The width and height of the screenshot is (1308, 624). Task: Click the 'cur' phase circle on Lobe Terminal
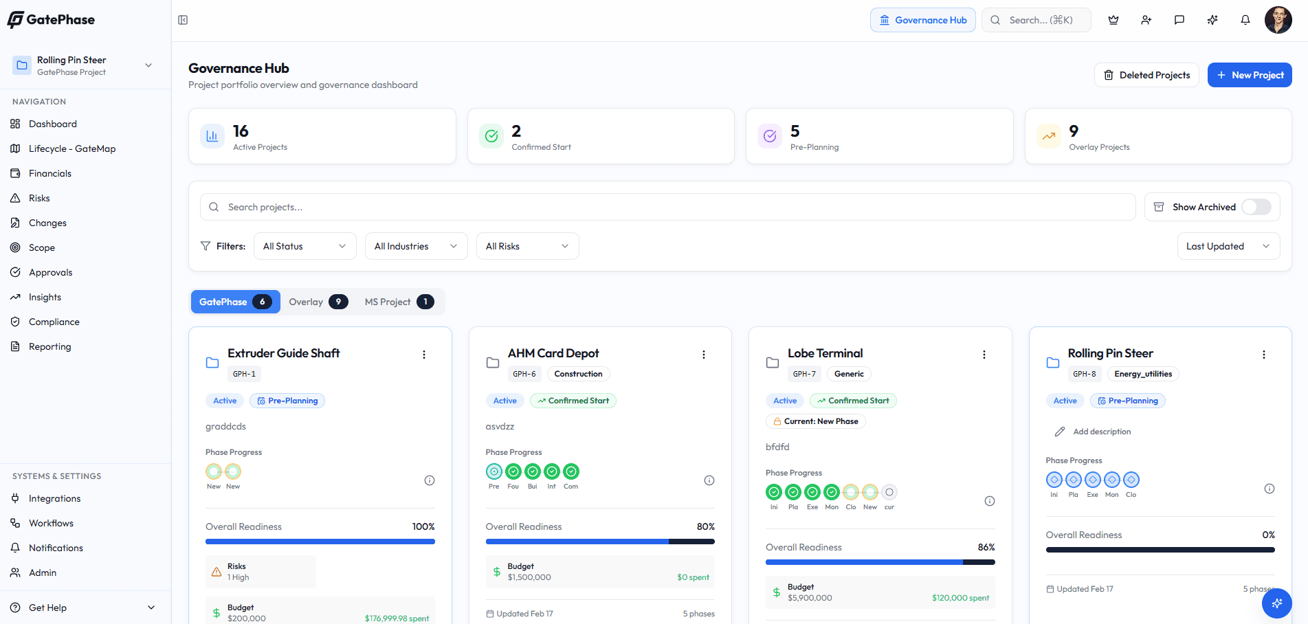889,492
